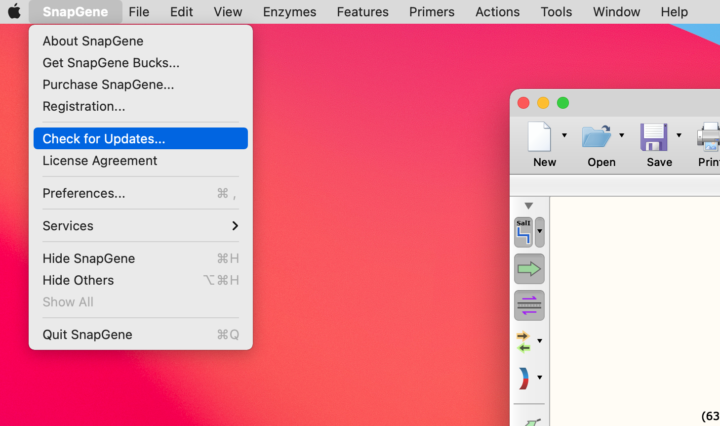The height and width of the screenshot is (426, 720).
Task: Open the enzyme set dropdown beside SalI
Action: pos(540,232)
